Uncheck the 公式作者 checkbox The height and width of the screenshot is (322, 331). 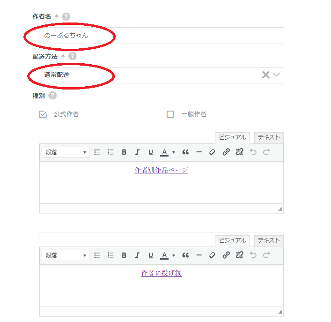click(43, 114)
